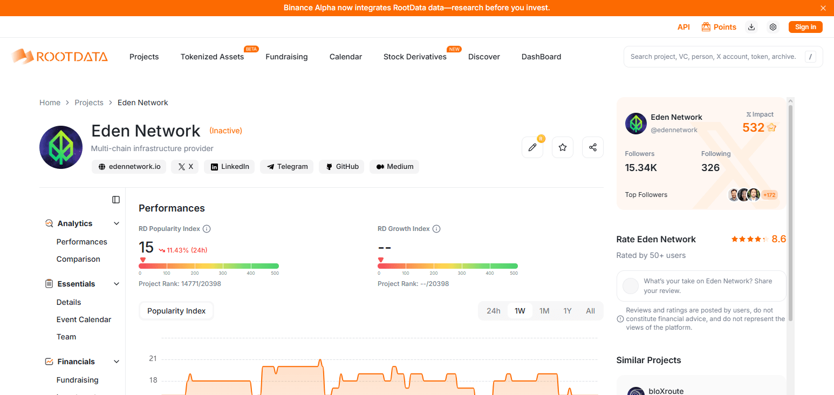The height and width of the screenshot is (395, 834).
Task: Go to Event Calendar in sidebar
Action: click(84, 319)
